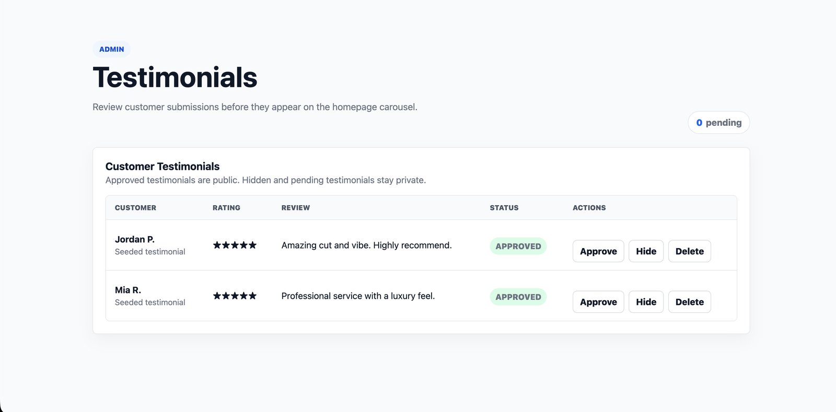Click the STATUS column header

click(x=504, y=208)
